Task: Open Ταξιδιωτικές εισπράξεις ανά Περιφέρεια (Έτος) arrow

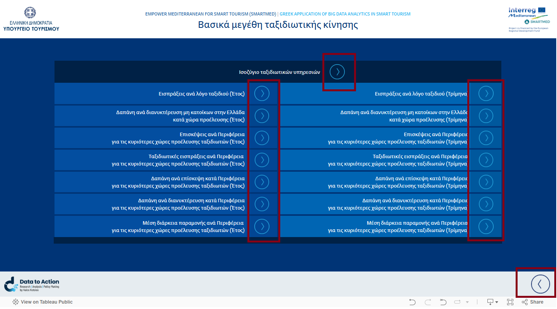Action: [x=262, y=160]
